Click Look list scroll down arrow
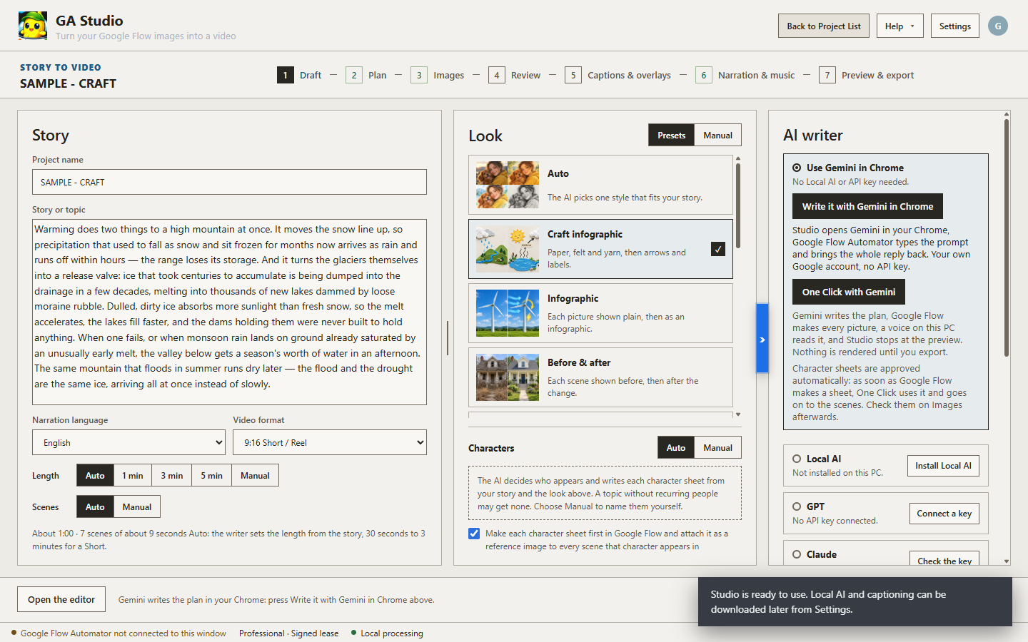Viewport: 1028px width, 642px height. (x=738, y=414)
